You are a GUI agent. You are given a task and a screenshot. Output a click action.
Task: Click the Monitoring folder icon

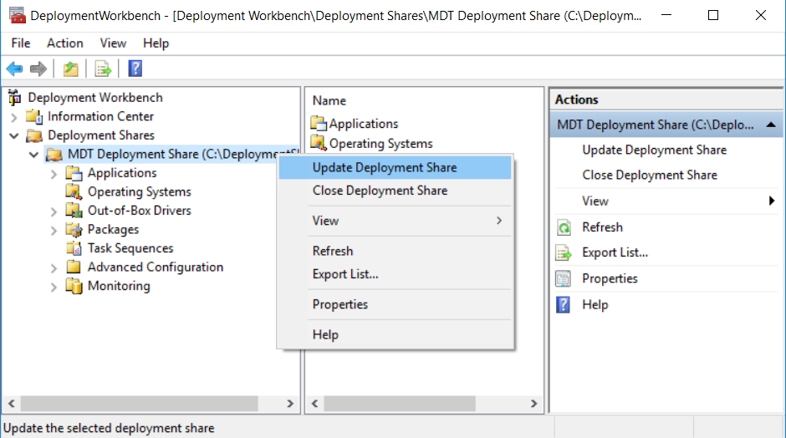tap(74, 286)
